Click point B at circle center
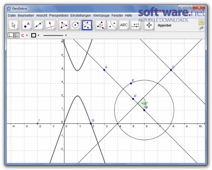This screenshot has width=212, height=170. pos(144,110)
